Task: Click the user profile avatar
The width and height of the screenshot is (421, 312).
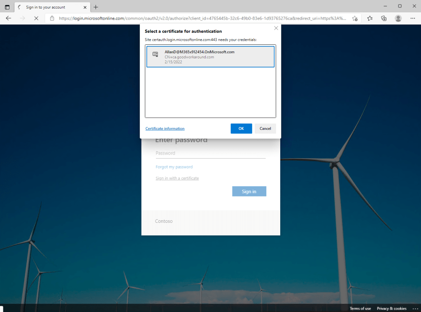Action: click(x=398, y=18)
